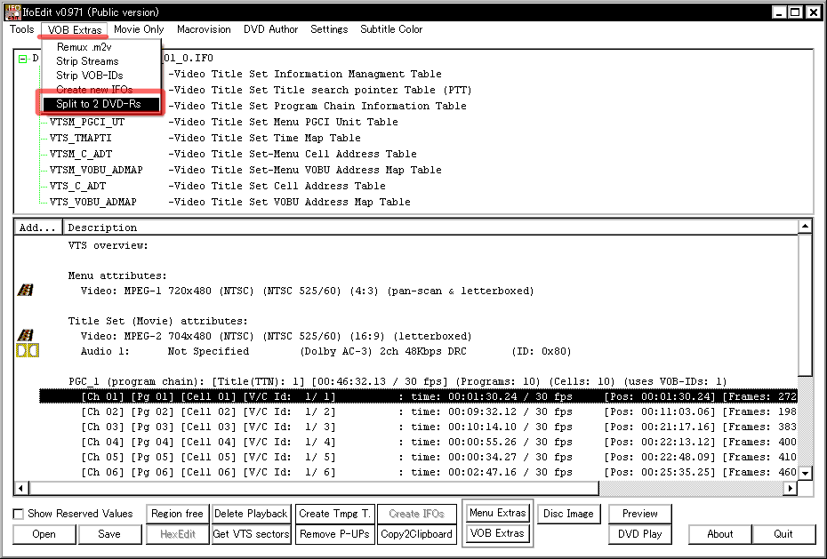Click the HexEdit button
The height and width of the screenshot is (559, 827).
[178, 534]
